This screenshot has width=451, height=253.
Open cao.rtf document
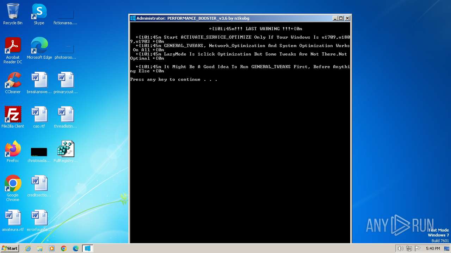(39, 118)
